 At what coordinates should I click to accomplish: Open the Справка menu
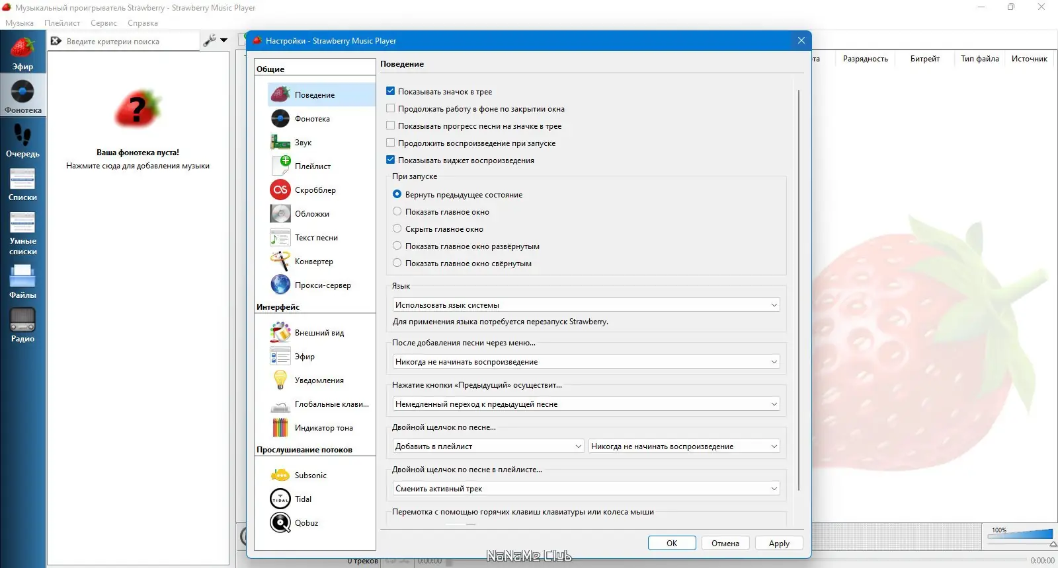[143, 22]
